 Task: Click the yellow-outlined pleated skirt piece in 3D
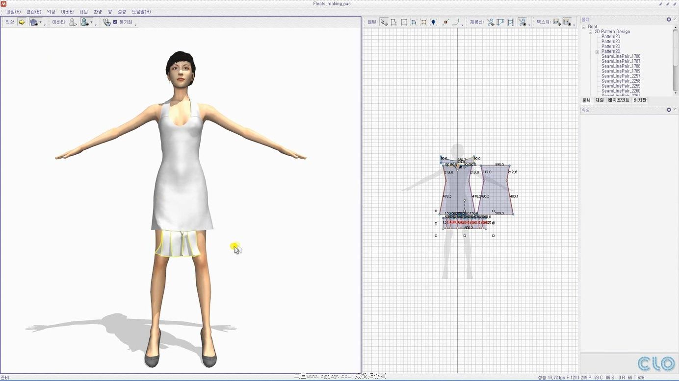point(178,244)
